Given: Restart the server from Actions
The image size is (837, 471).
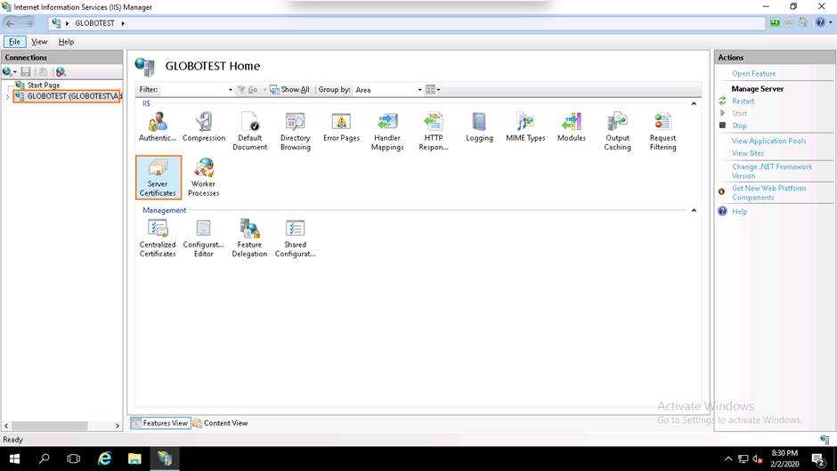Looking at the screenshot, I should pos(743,101).
